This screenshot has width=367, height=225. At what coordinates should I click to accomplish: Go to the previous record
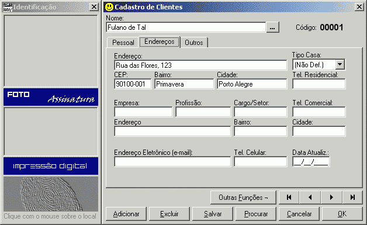[310, 198]
